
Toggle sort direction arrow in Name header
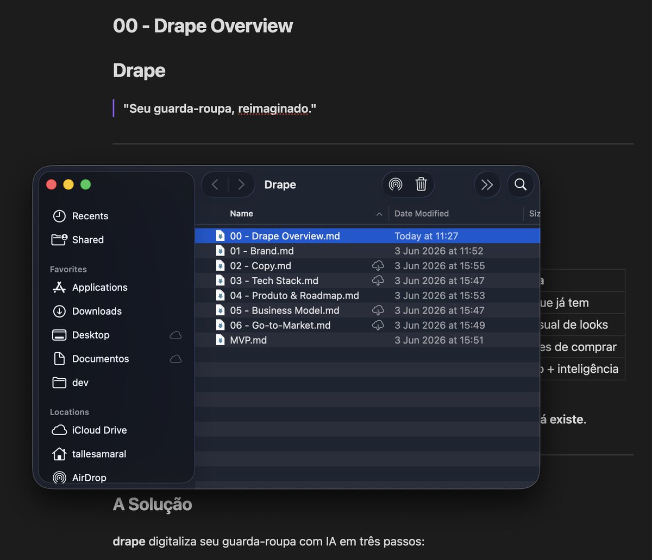coord(379,214)
